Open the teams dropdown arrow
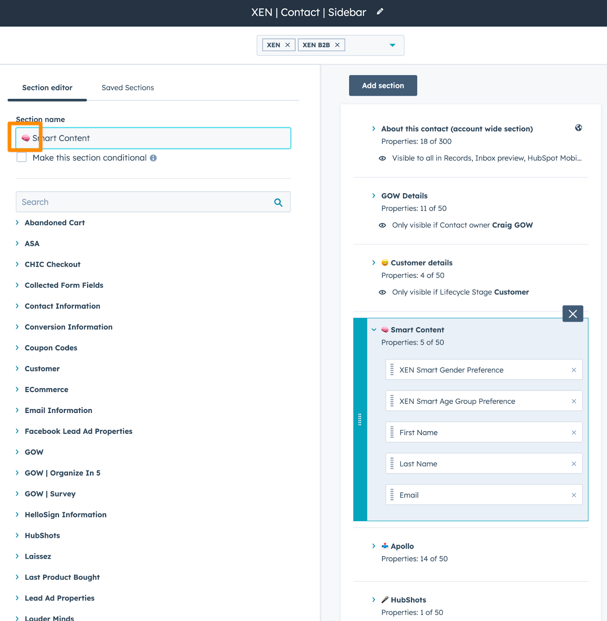Image resolution: width=607 pixels, height=621 pixels. (392, 45)
